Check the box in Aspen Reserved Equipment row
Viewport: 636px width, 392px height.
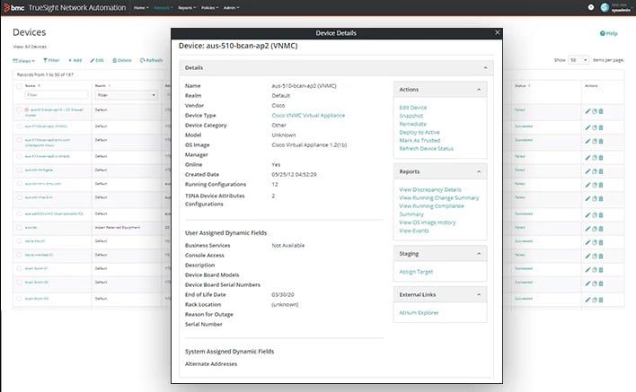point(19,228)
